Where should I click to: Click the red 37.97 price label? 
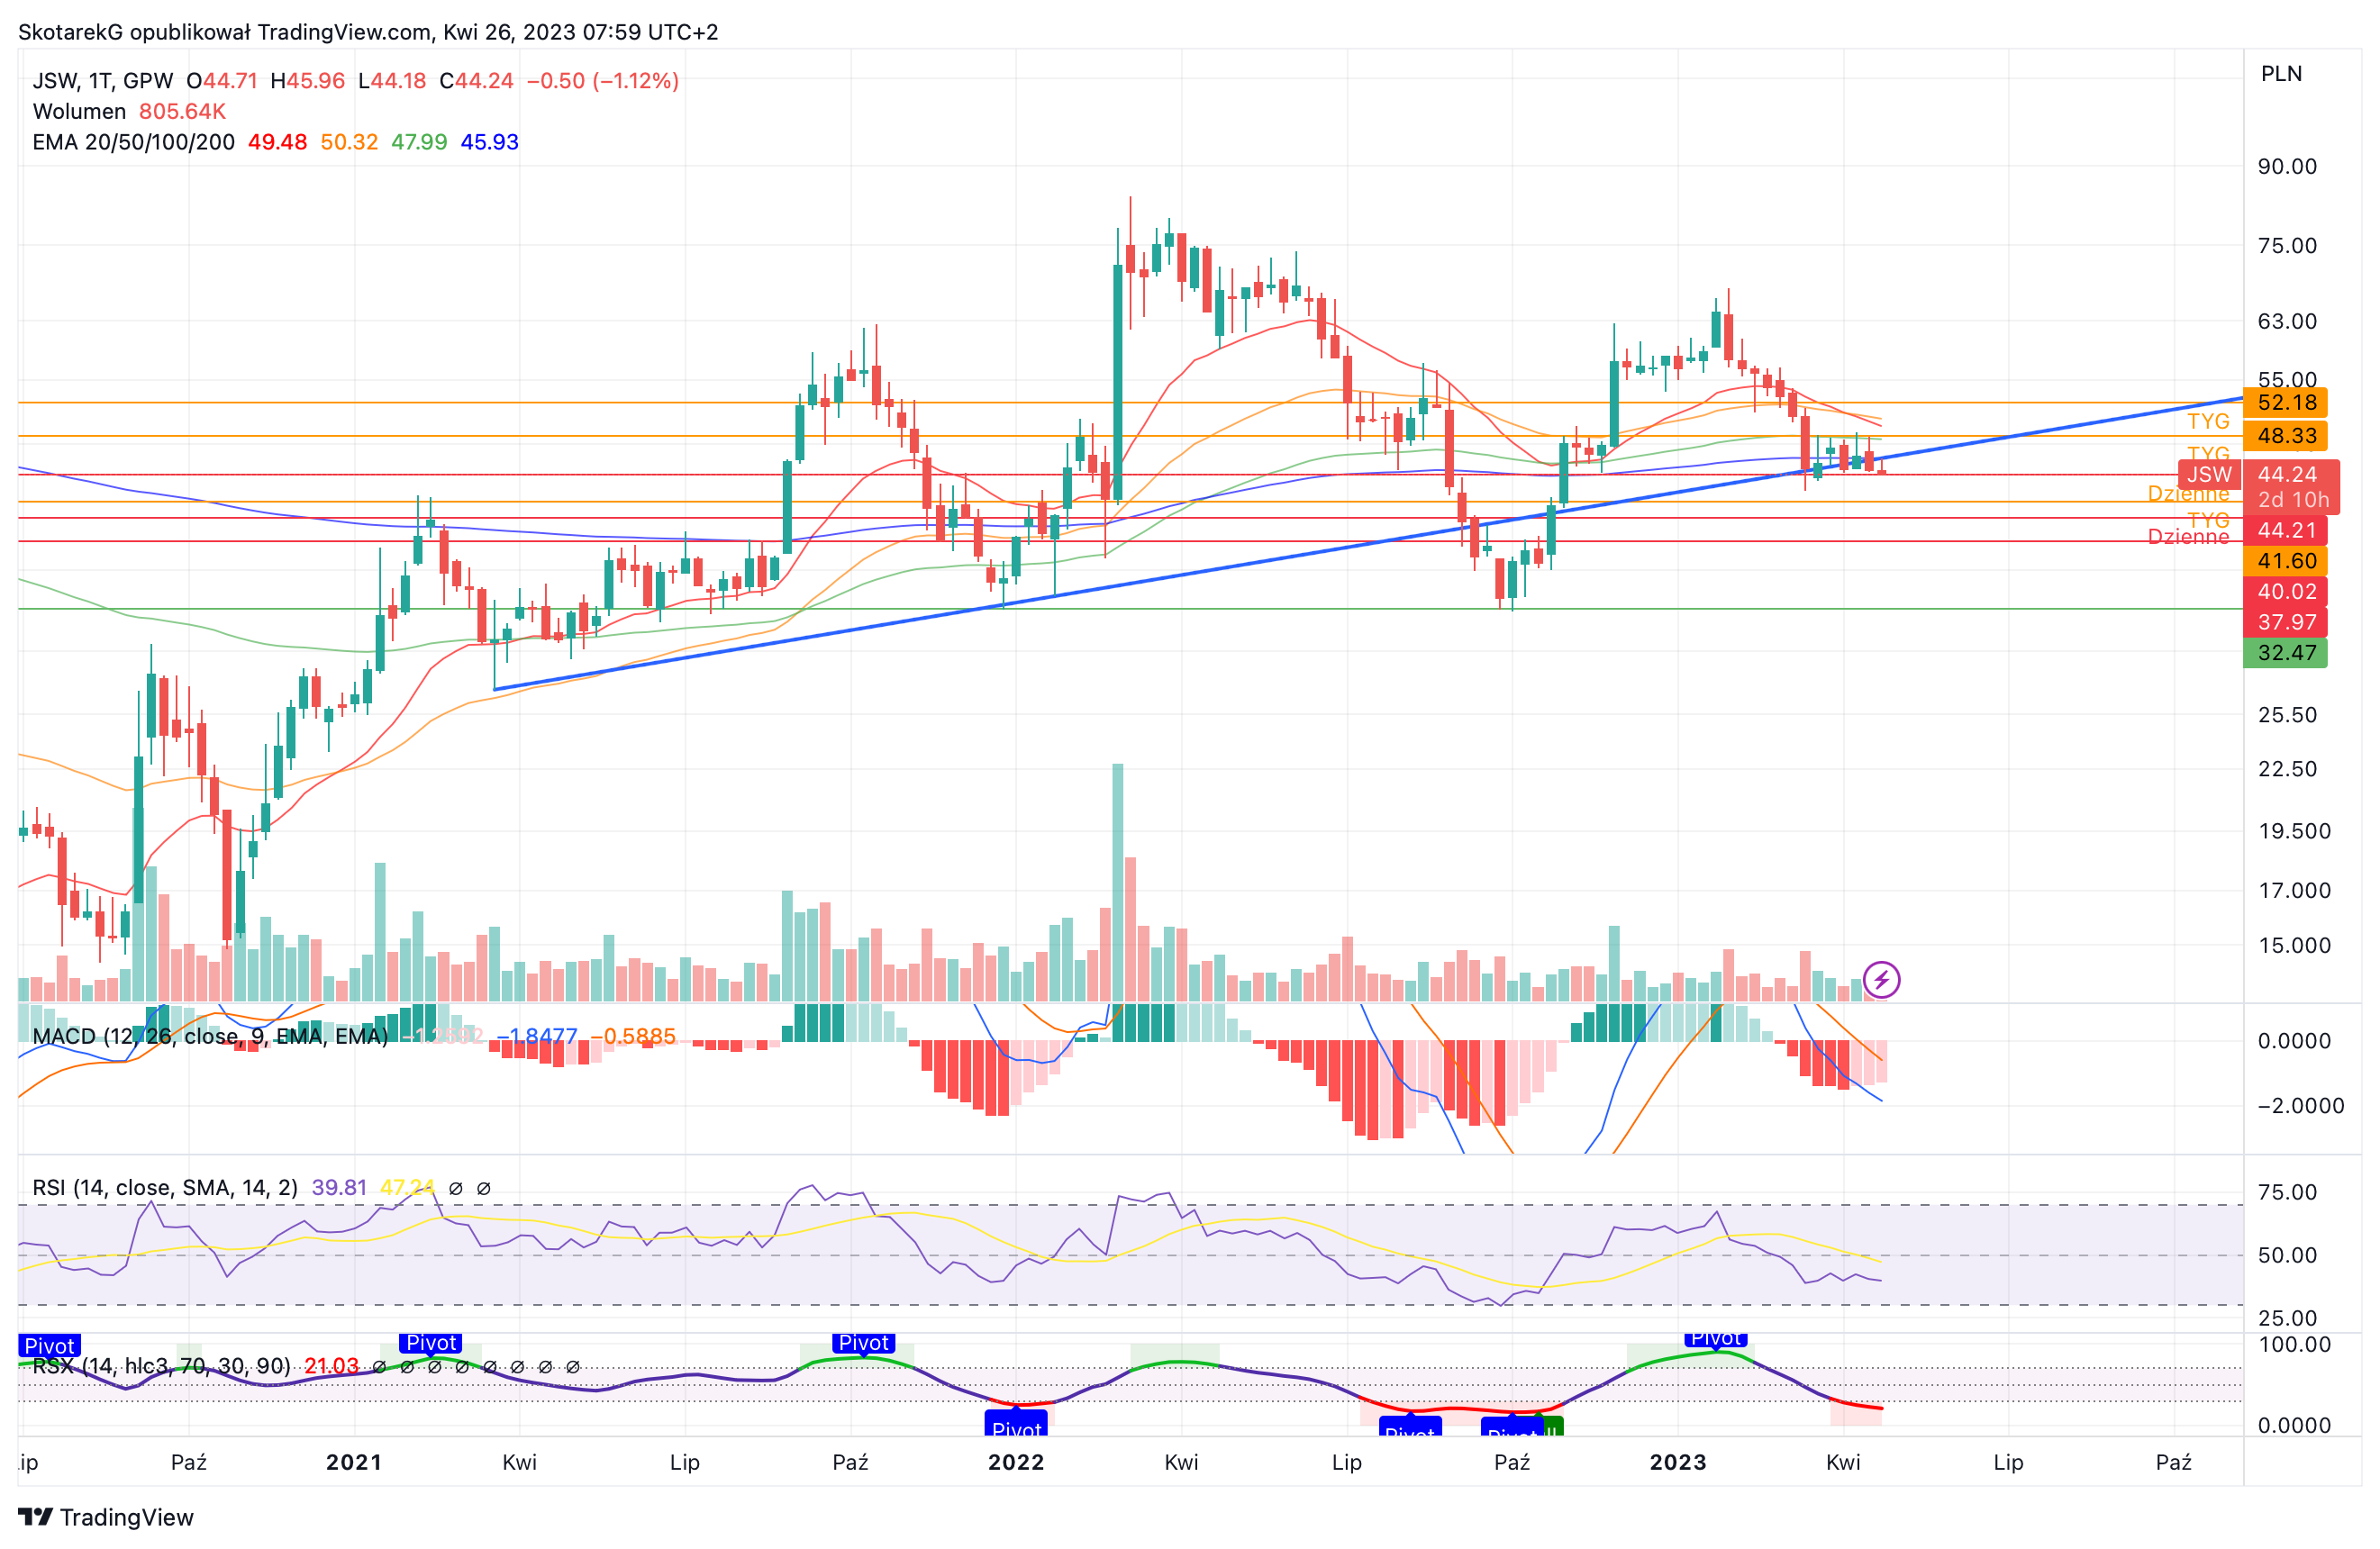coord(2287,622)
